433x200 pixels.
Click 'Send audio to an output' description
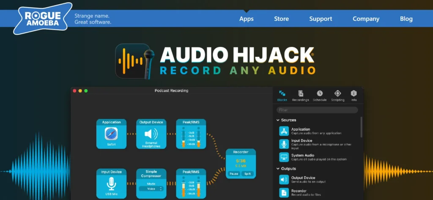click(308, 182)
